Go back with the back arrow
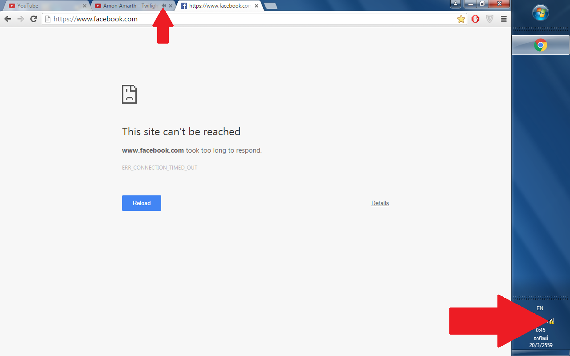Screen dimensions: 570x356 pyautogui.click(x=8, y=19)
